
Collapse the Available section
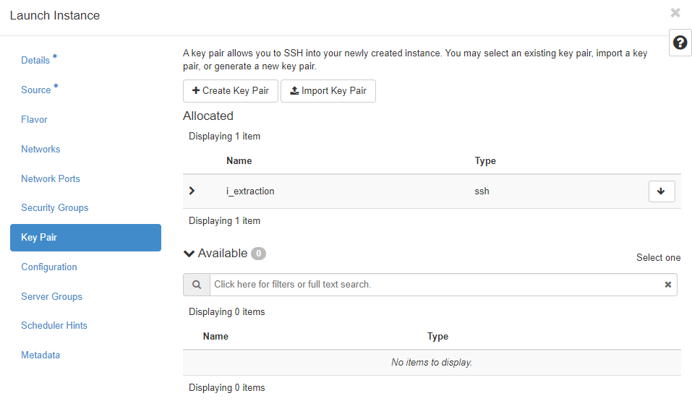pos(189,254)
